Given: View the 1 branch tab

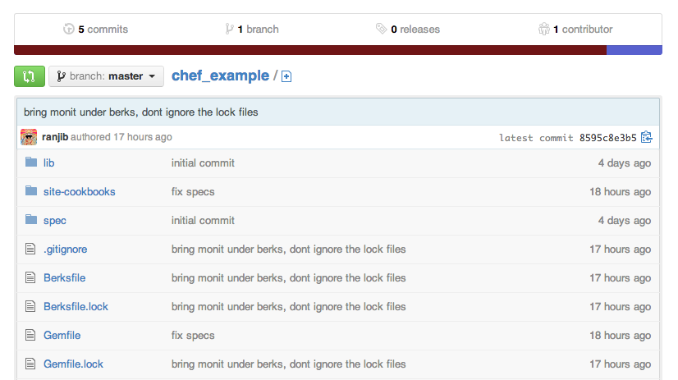Looking at the screenshot, I should [x=251, y=29].
